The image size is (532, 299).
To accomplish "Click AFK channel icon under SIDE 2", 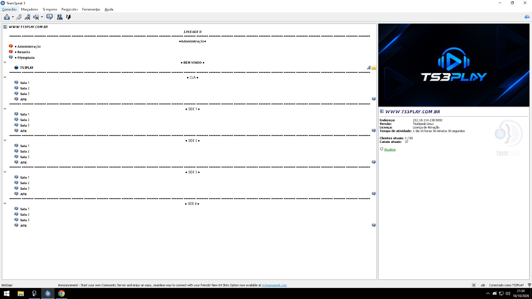I will 16,162.
